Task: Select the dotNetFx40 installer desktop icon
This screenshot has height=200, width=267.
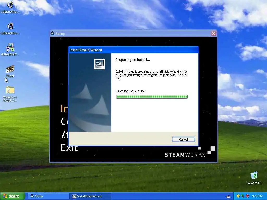Action: click(10, 50)
